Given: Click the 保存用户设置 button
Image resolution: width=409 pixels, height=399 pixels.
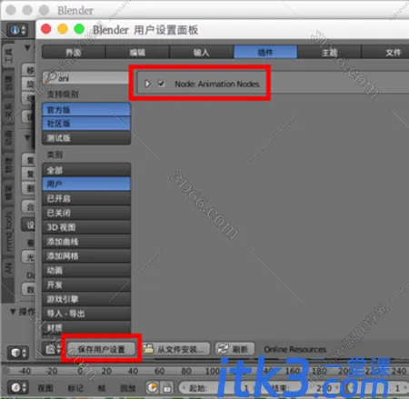Looking at the screenshot, I should [101, 349].
